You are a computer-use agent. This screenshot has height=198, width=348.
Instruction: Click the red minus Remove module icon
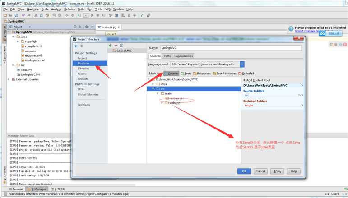[x=116, y=46]
